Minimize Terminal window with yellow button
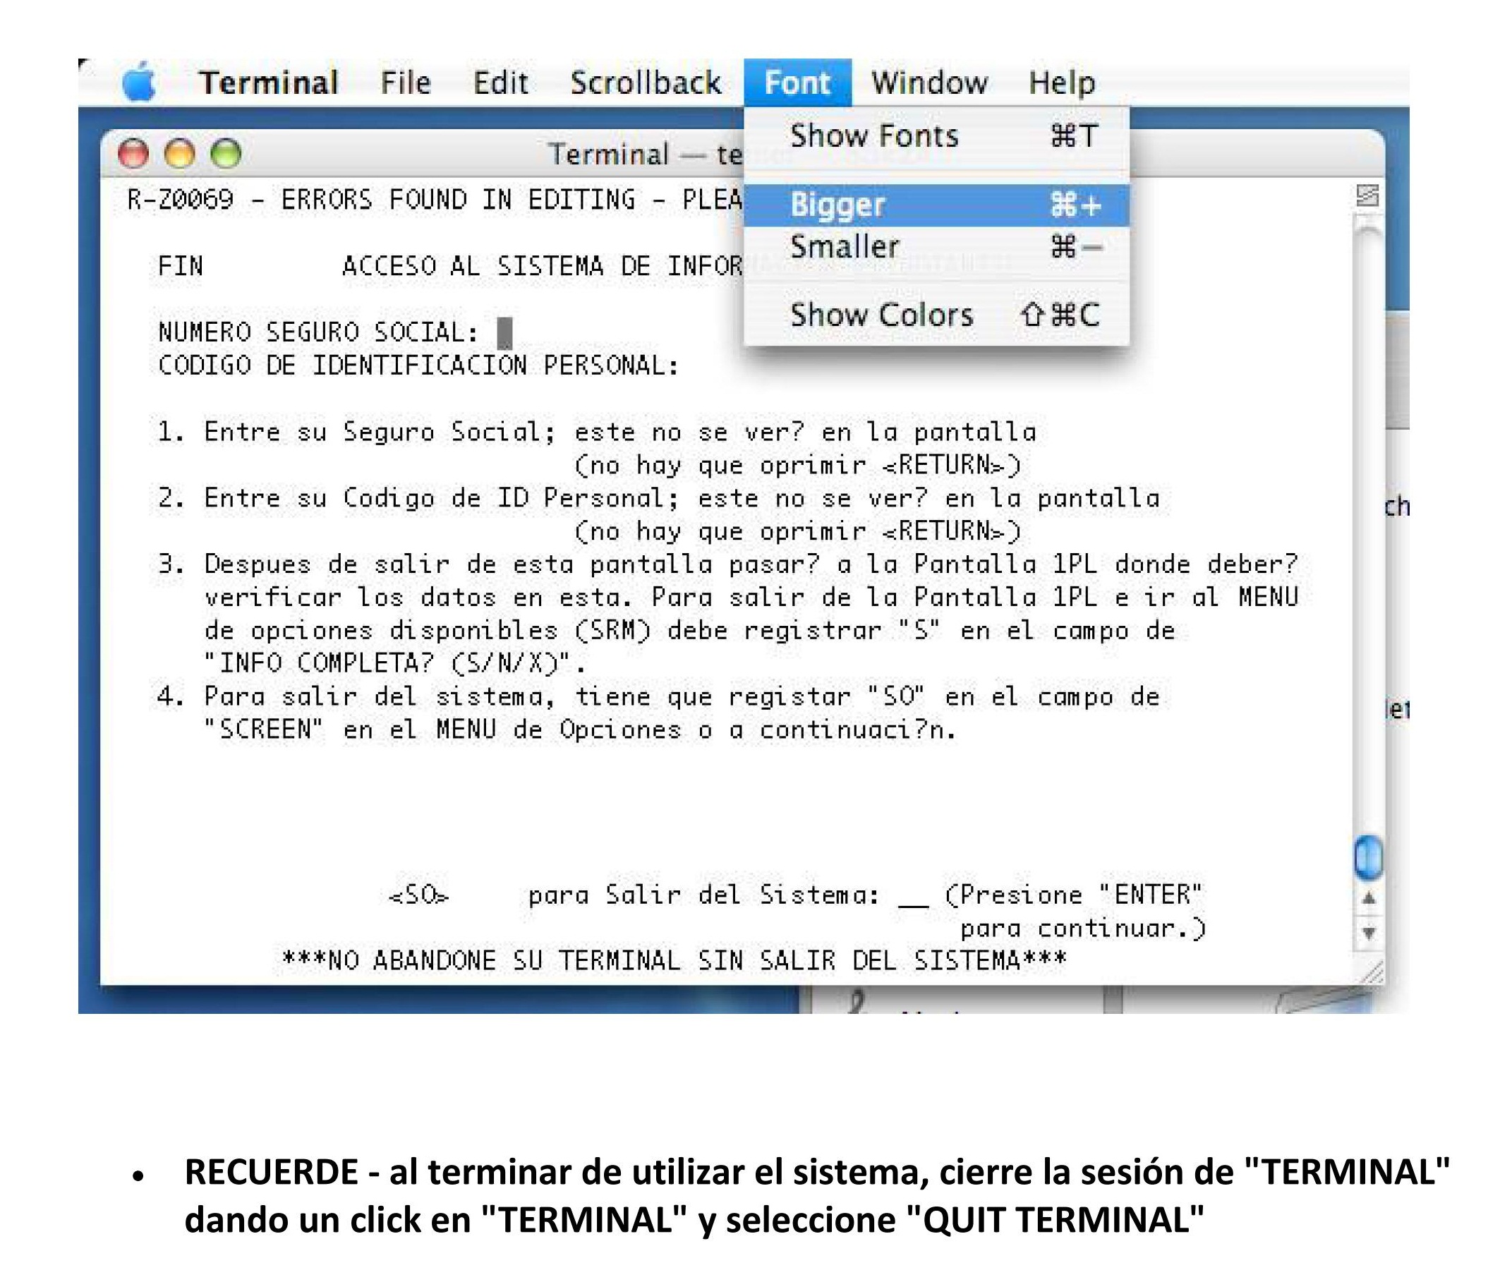 pyautogui.click(x=179, y=154)
